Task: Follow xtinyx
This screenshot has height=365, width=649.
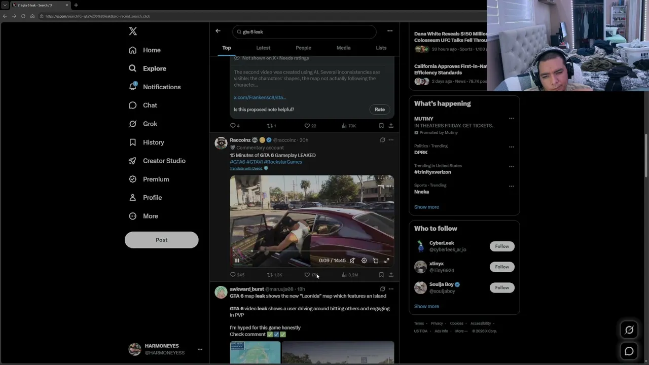Action: (x=502, y=267)
